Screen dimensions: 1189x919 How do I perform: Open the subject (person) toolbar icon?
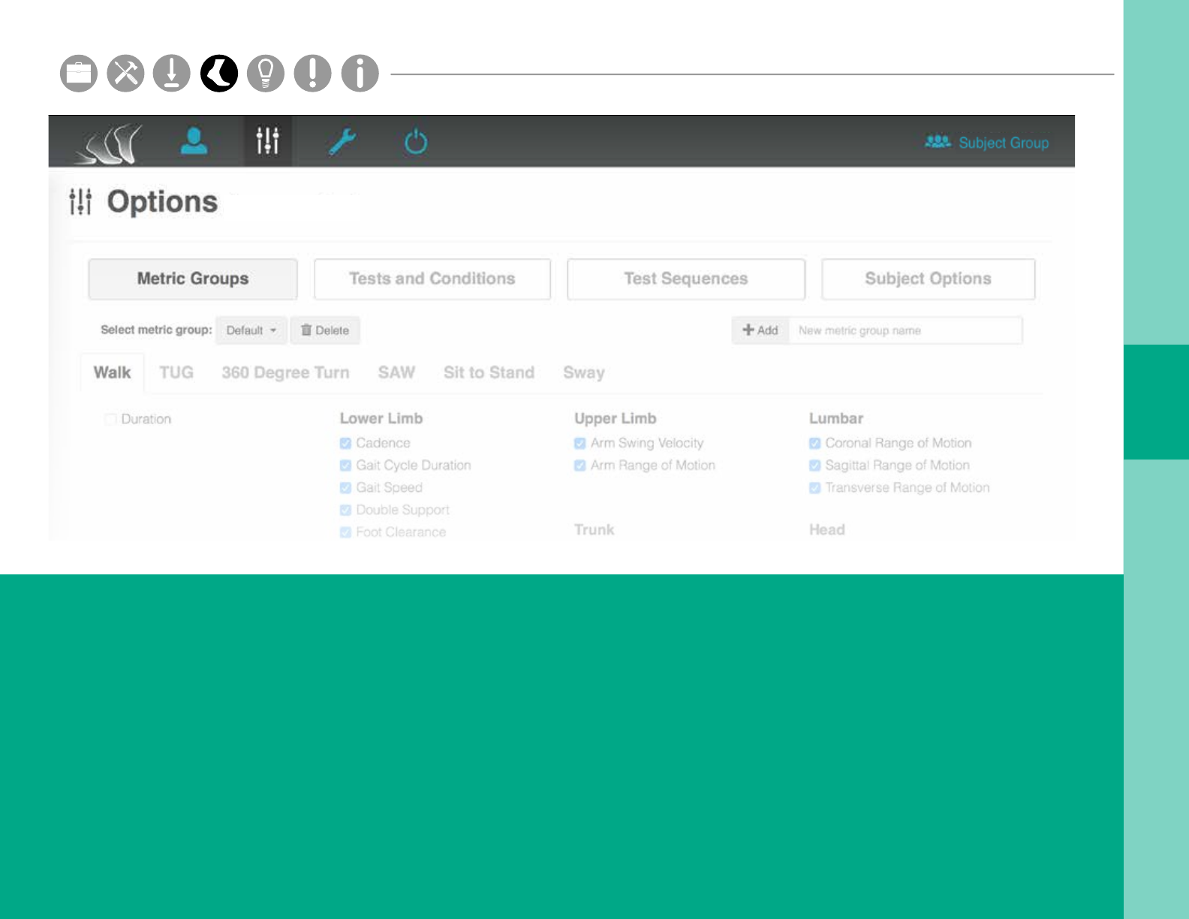(x=194, y=141)
